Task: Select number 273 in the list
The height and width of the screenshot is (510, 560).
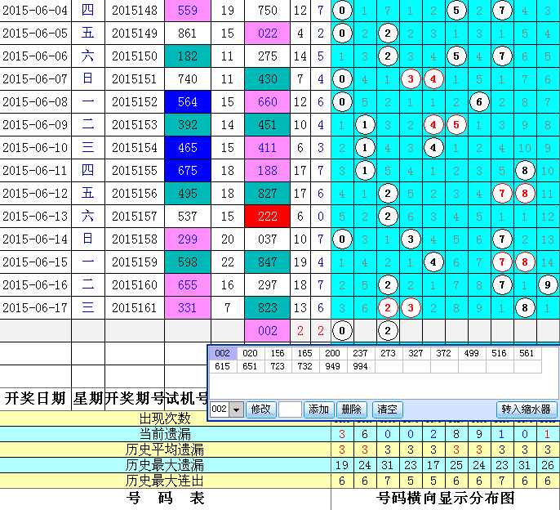Action: pos(389,353)
